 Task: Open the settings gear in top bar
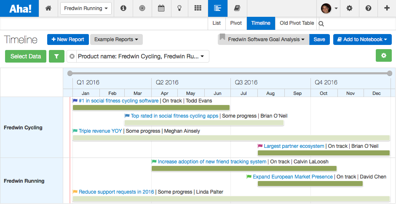349,8
